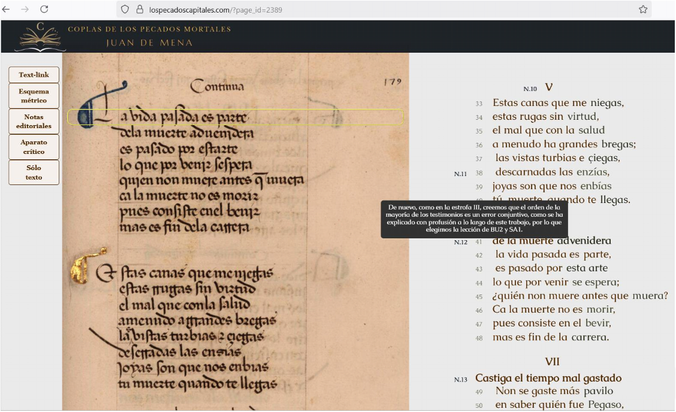Click the open book site logo
The image size is (676, 412).
point(40,37)
